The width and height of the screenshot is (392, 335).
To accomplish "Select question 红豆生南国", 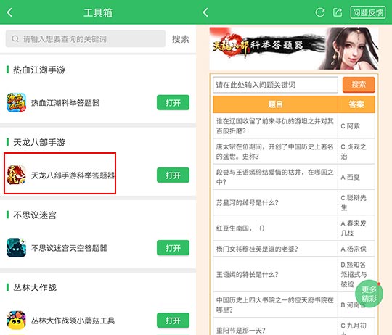I will pos(240,228).
